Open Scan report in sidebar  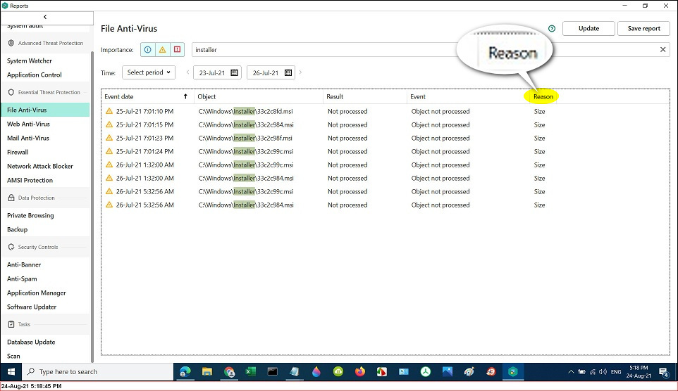pos(13,356)
